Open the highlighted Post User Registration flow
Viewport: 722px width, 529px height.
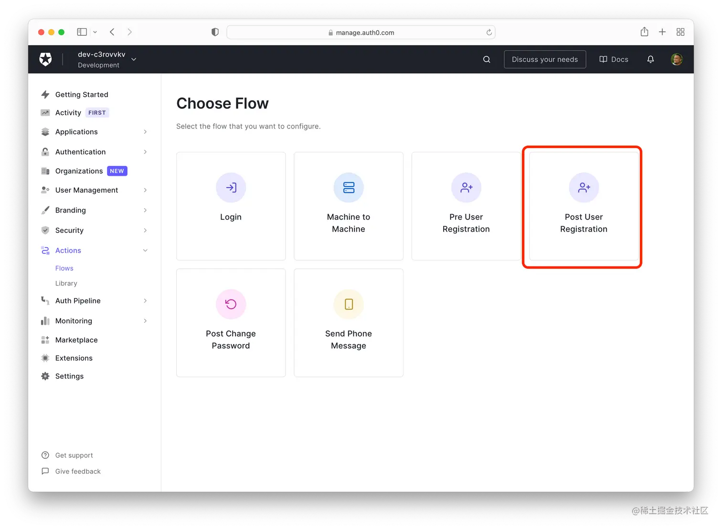[x=584, y=207]
